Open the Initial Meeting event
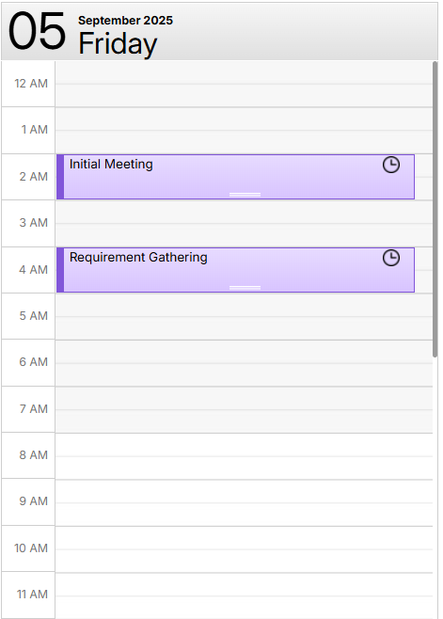Image resolution: width=443 pixels, height=619 pixels. [235, 177]
